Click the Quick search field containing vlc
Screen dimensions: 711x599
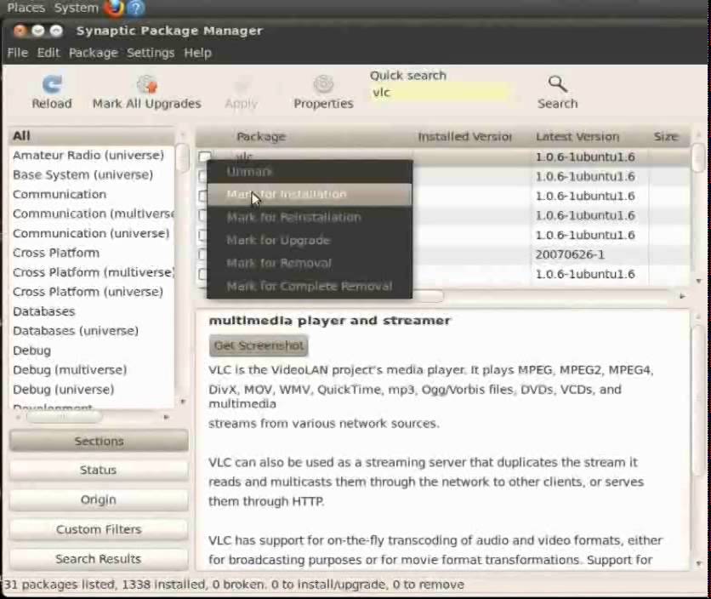point(439,93)
